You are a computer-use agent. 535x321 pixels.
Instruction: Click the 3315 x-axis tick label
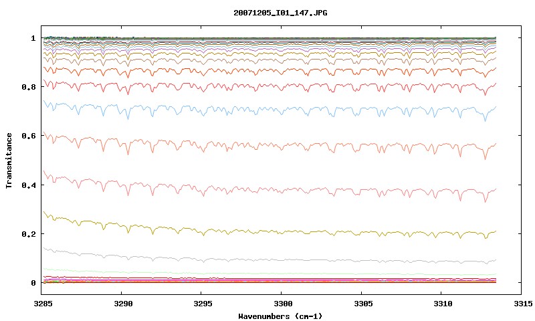(522, 304)
